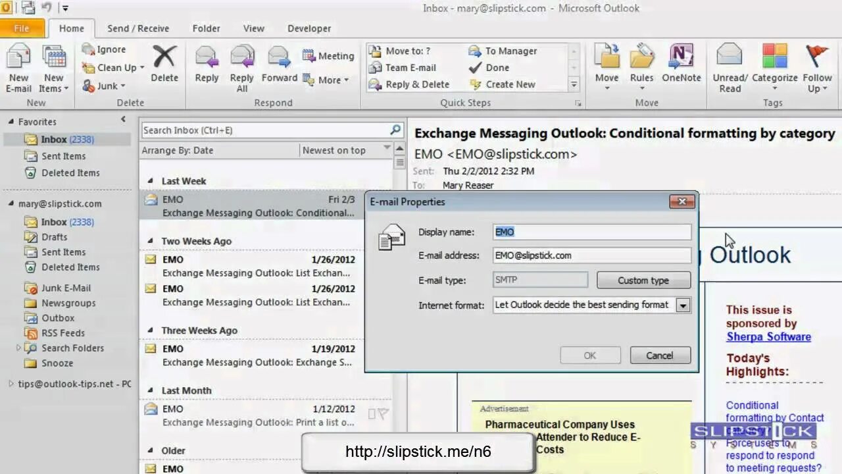Switch to the View tab
842x474 pixels.
[253, 28]
